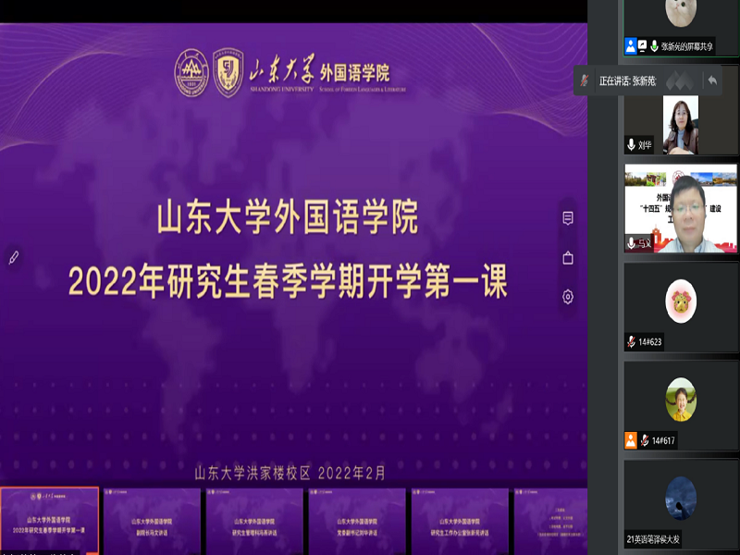Select the slide thumbnail 党委副书记刘华讲话
Screen dimensions: 740x555
click(357, 521)
